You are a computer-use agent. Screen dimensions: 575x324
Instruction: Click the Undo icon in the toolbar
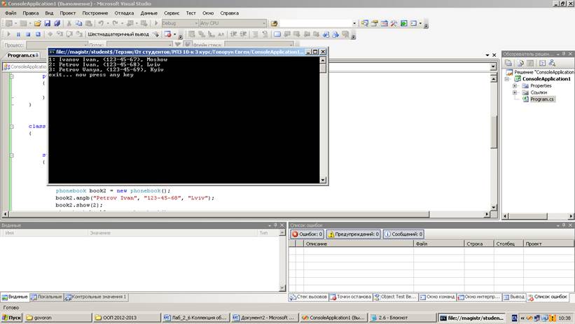coord(103,23)
